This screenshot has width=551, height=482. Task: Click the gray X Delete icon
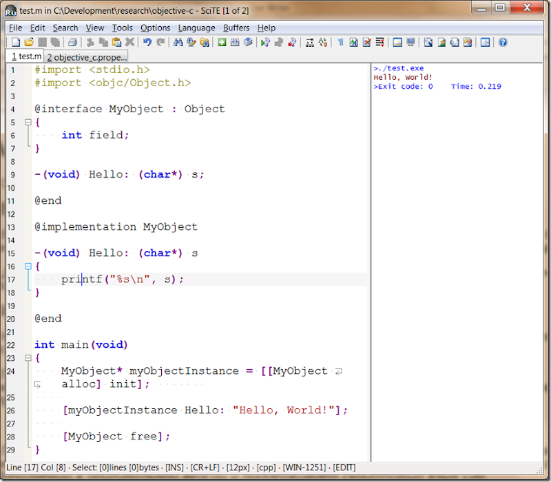click(x=129, y=43)
